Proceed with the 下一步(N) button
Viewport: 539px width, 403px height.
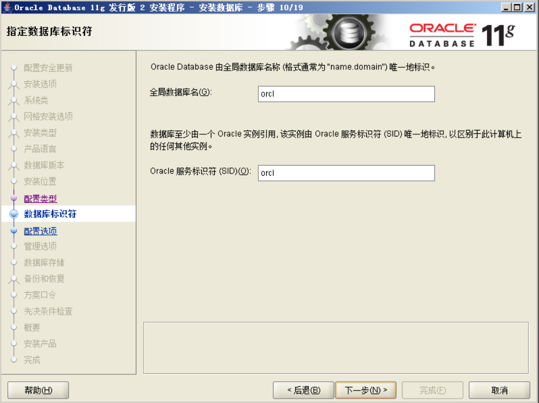click(366, 390)
